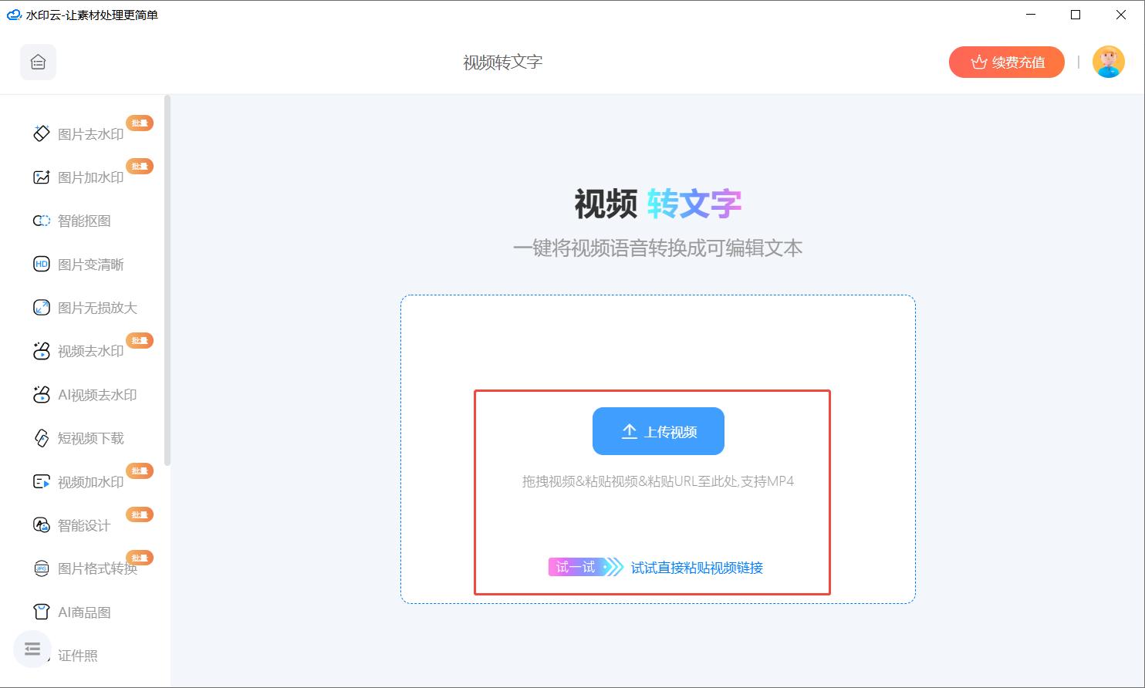The height and width of the screenshot is (688, 1145).
Task: Click the home icon at top left
Action: click(x=37, y=62)
